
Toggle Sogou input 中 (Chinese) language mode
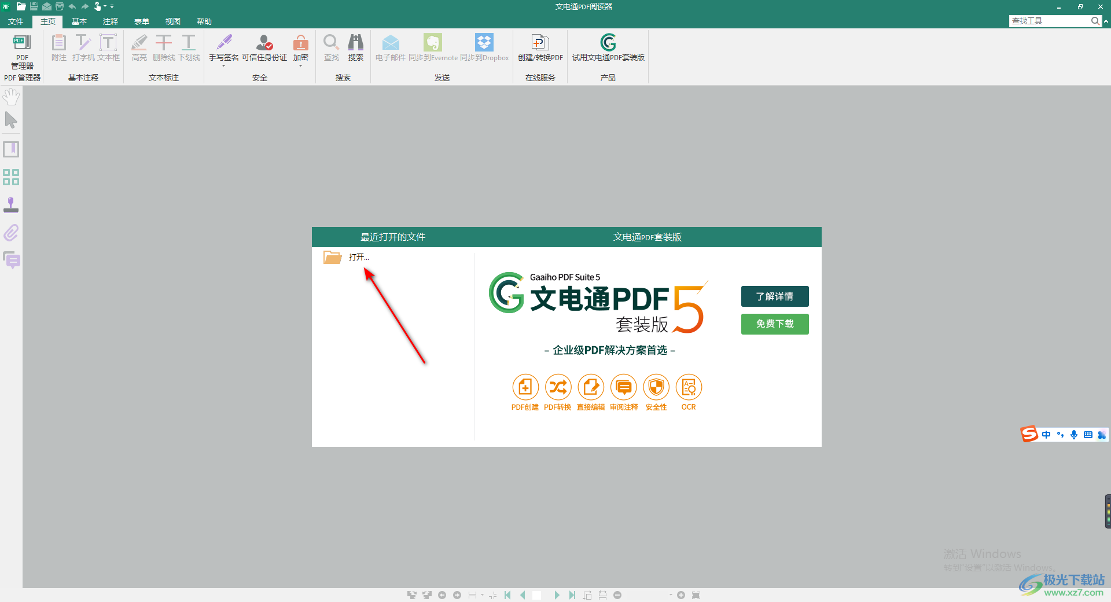[x=1046, y=435]
